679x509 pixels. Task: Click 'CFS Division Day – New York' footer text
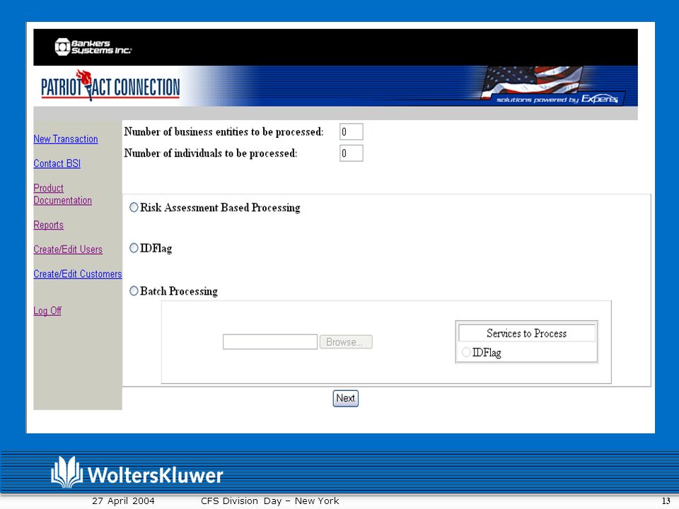pyautogui.click(x=269, y=501)
